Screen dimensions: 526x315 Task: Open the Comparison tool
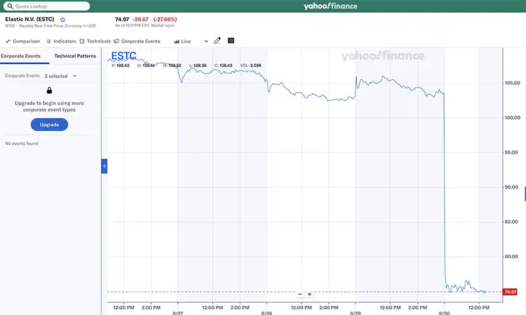(x=23, y=42)
